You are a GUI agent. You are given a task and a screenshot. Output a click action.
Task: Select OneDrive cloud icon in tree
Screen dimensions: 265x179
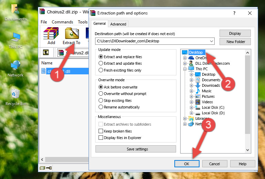coord(191,58)
